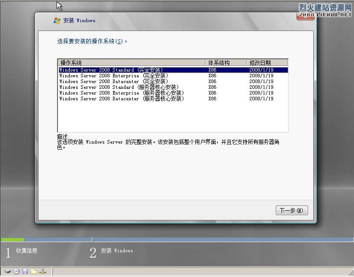Click the 选择要安装的操作系统(S) heading label
The width and height of the screenshot is (354, 277).
pyautogui.click(x=92, y=42)
